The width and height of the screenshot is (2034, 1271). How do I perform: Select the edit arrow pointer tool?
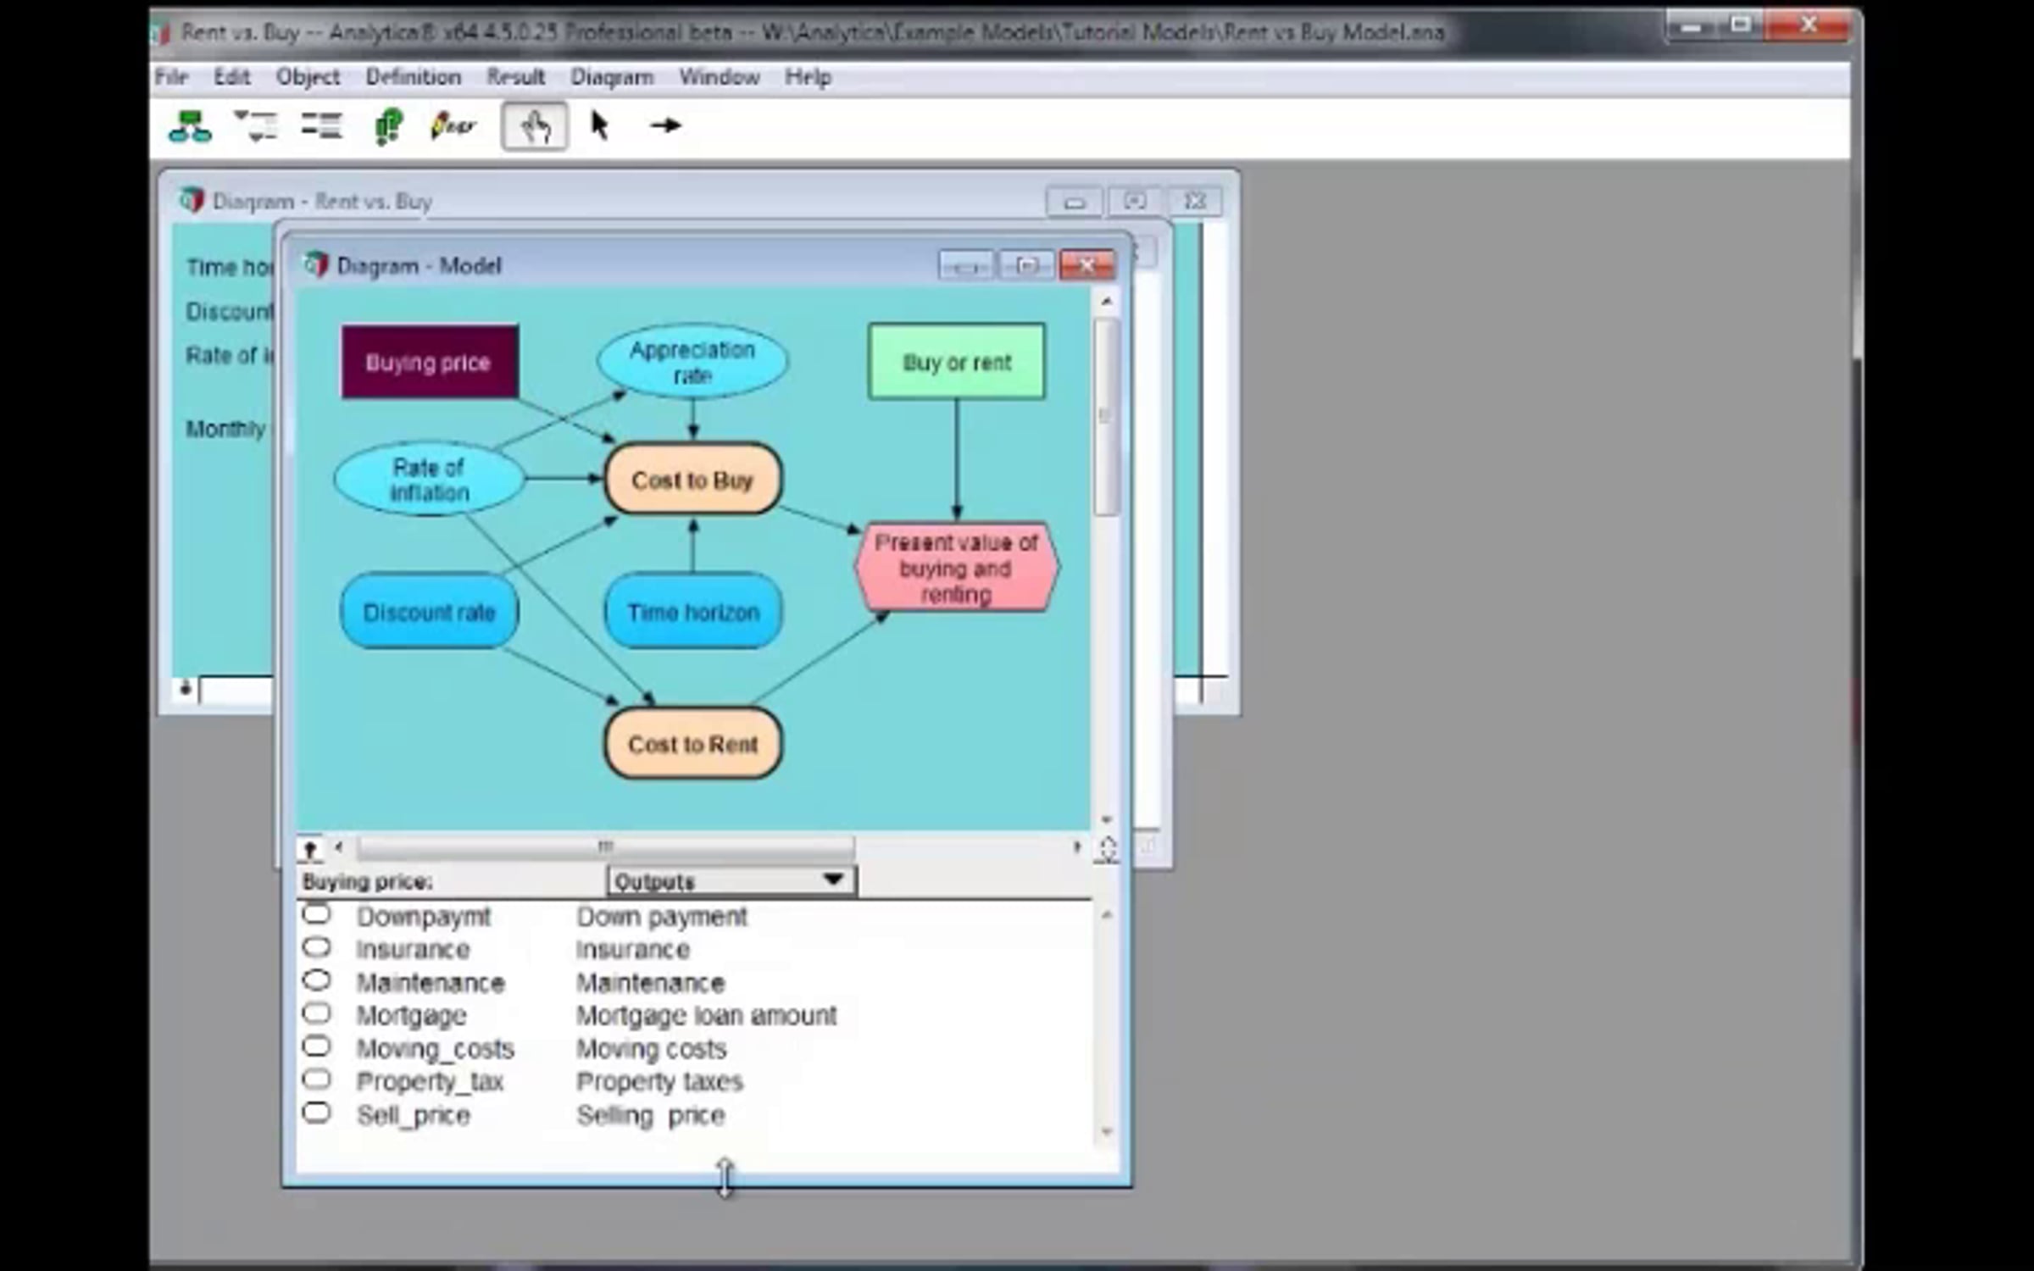599,126
